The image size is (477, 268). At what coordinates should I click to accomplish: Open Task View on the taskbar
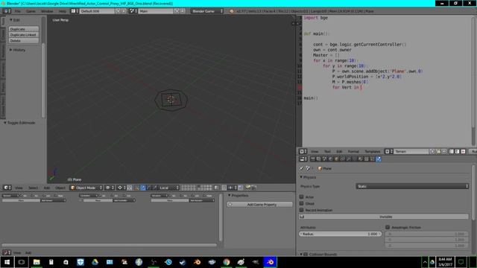pos(22,262)
